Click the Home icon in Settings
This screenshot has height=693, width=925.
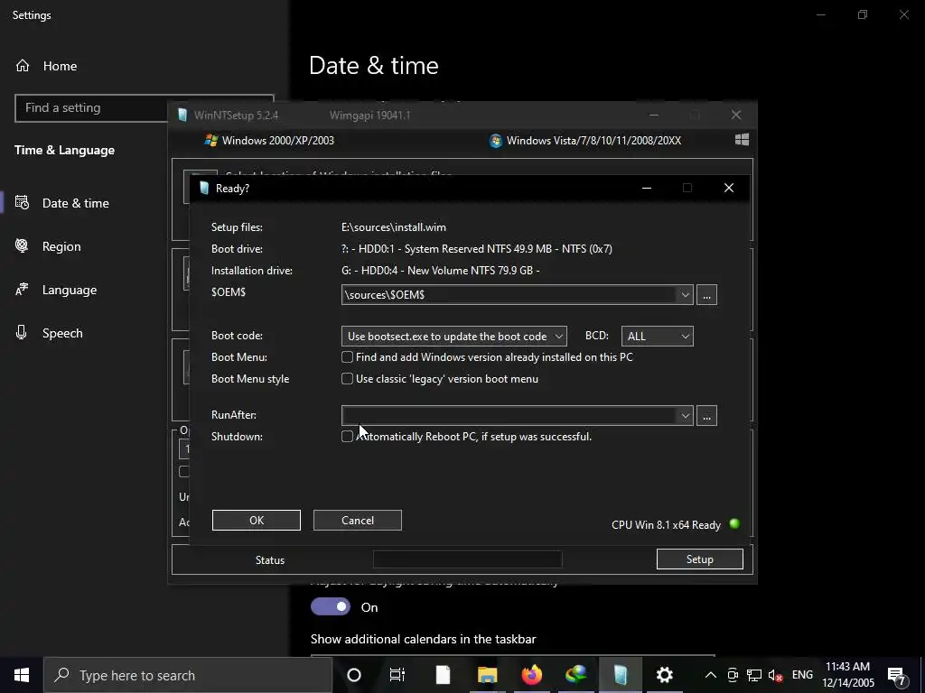point(23,65)
